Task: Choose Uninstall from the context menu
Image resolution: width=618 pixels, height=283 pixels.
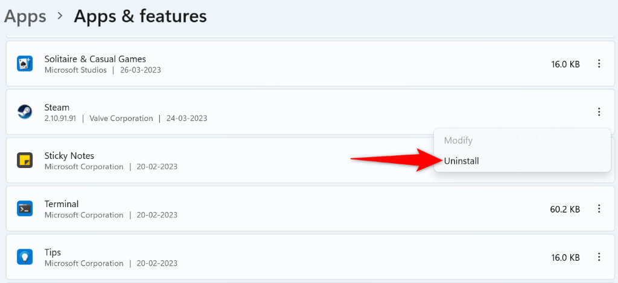Action: pos(462,161)
